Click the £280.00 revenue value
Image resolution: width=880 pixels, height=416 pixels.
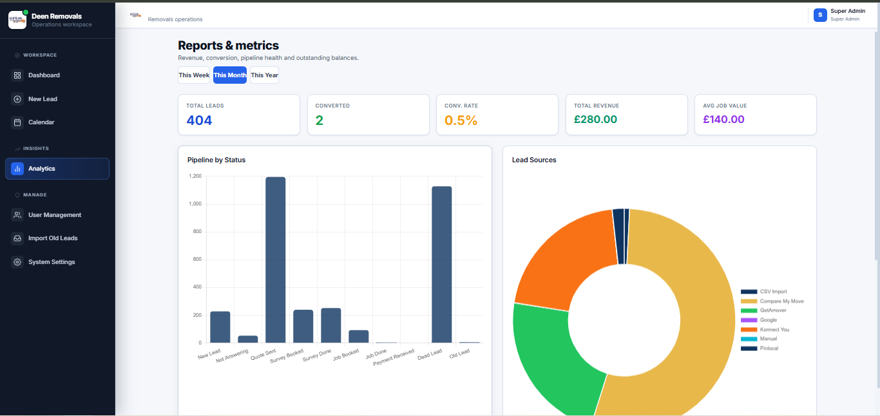pos(596,120)
